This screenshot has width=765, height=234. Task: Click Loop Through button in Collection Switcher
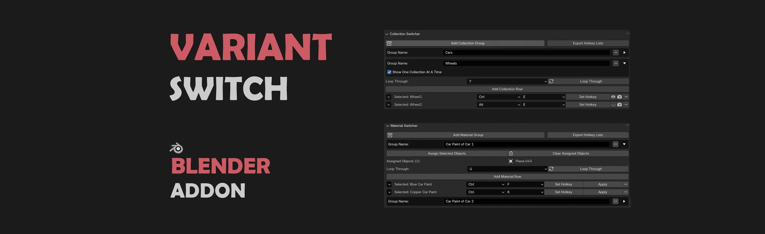(x=588, y=82)
